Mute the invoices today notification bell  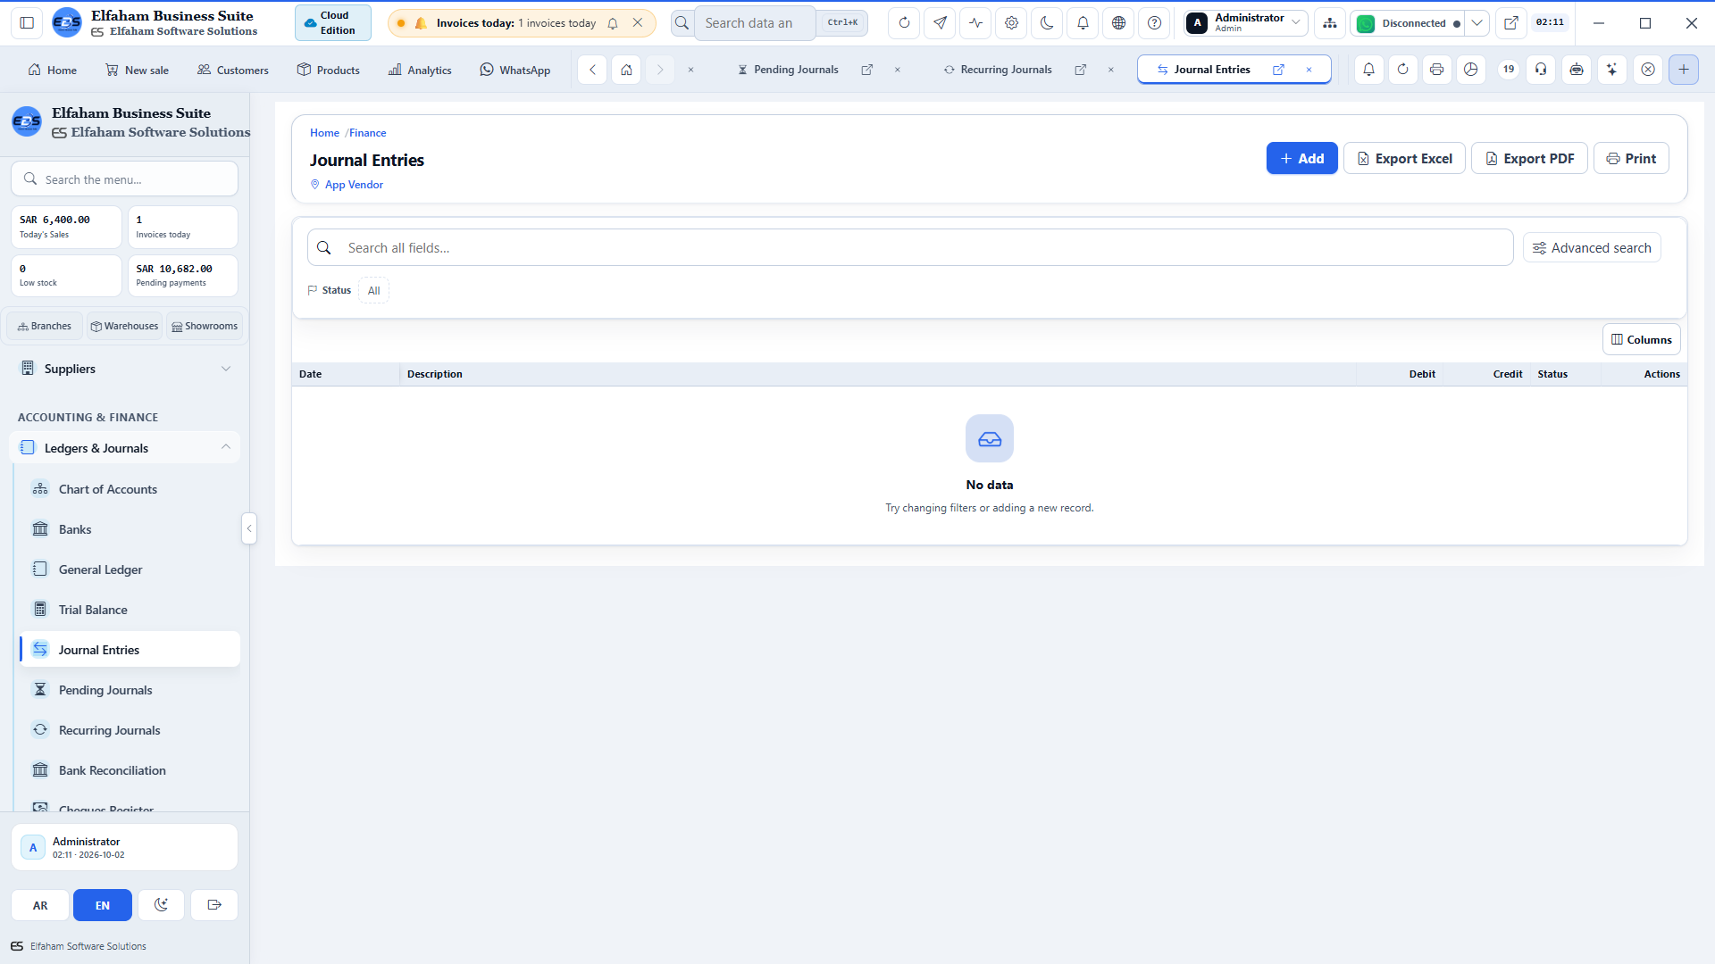point(613,23)
